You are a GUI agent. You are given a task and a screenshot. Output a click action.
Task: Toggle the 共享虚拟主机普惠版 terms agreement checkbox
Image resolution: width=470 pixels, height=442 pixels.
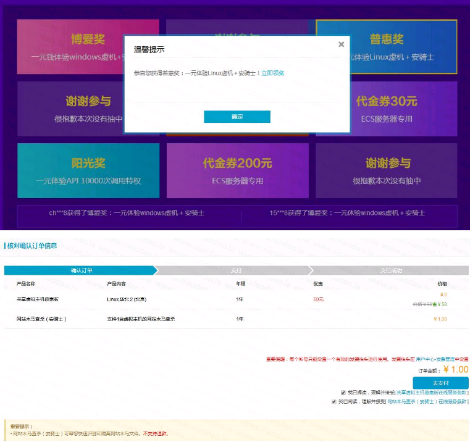[x=343, y=393]
